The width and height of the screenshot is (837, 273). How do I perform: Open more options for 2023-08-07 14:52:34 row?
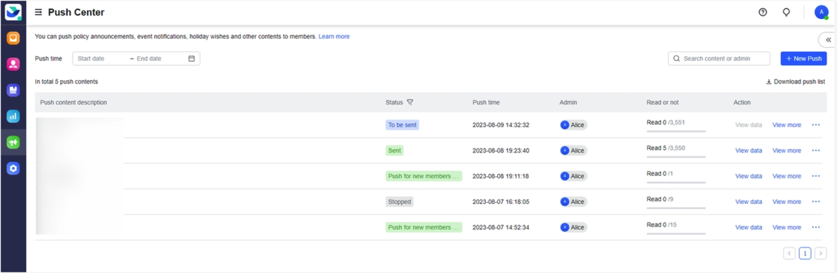point(815,227)
